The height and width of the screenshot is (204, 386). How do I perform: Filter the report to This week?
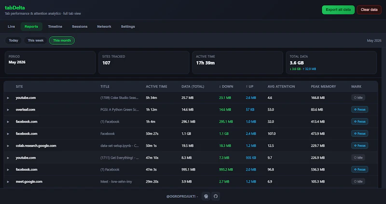[x=35, y=40]
